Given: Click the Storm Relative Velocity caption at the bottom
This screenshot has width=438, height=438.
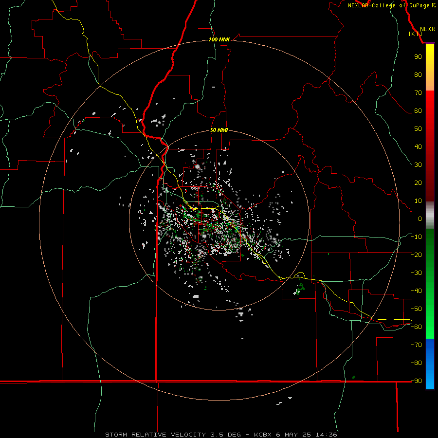Looking at the screenshot, I should pyautogui.click(x=221, y=435).
